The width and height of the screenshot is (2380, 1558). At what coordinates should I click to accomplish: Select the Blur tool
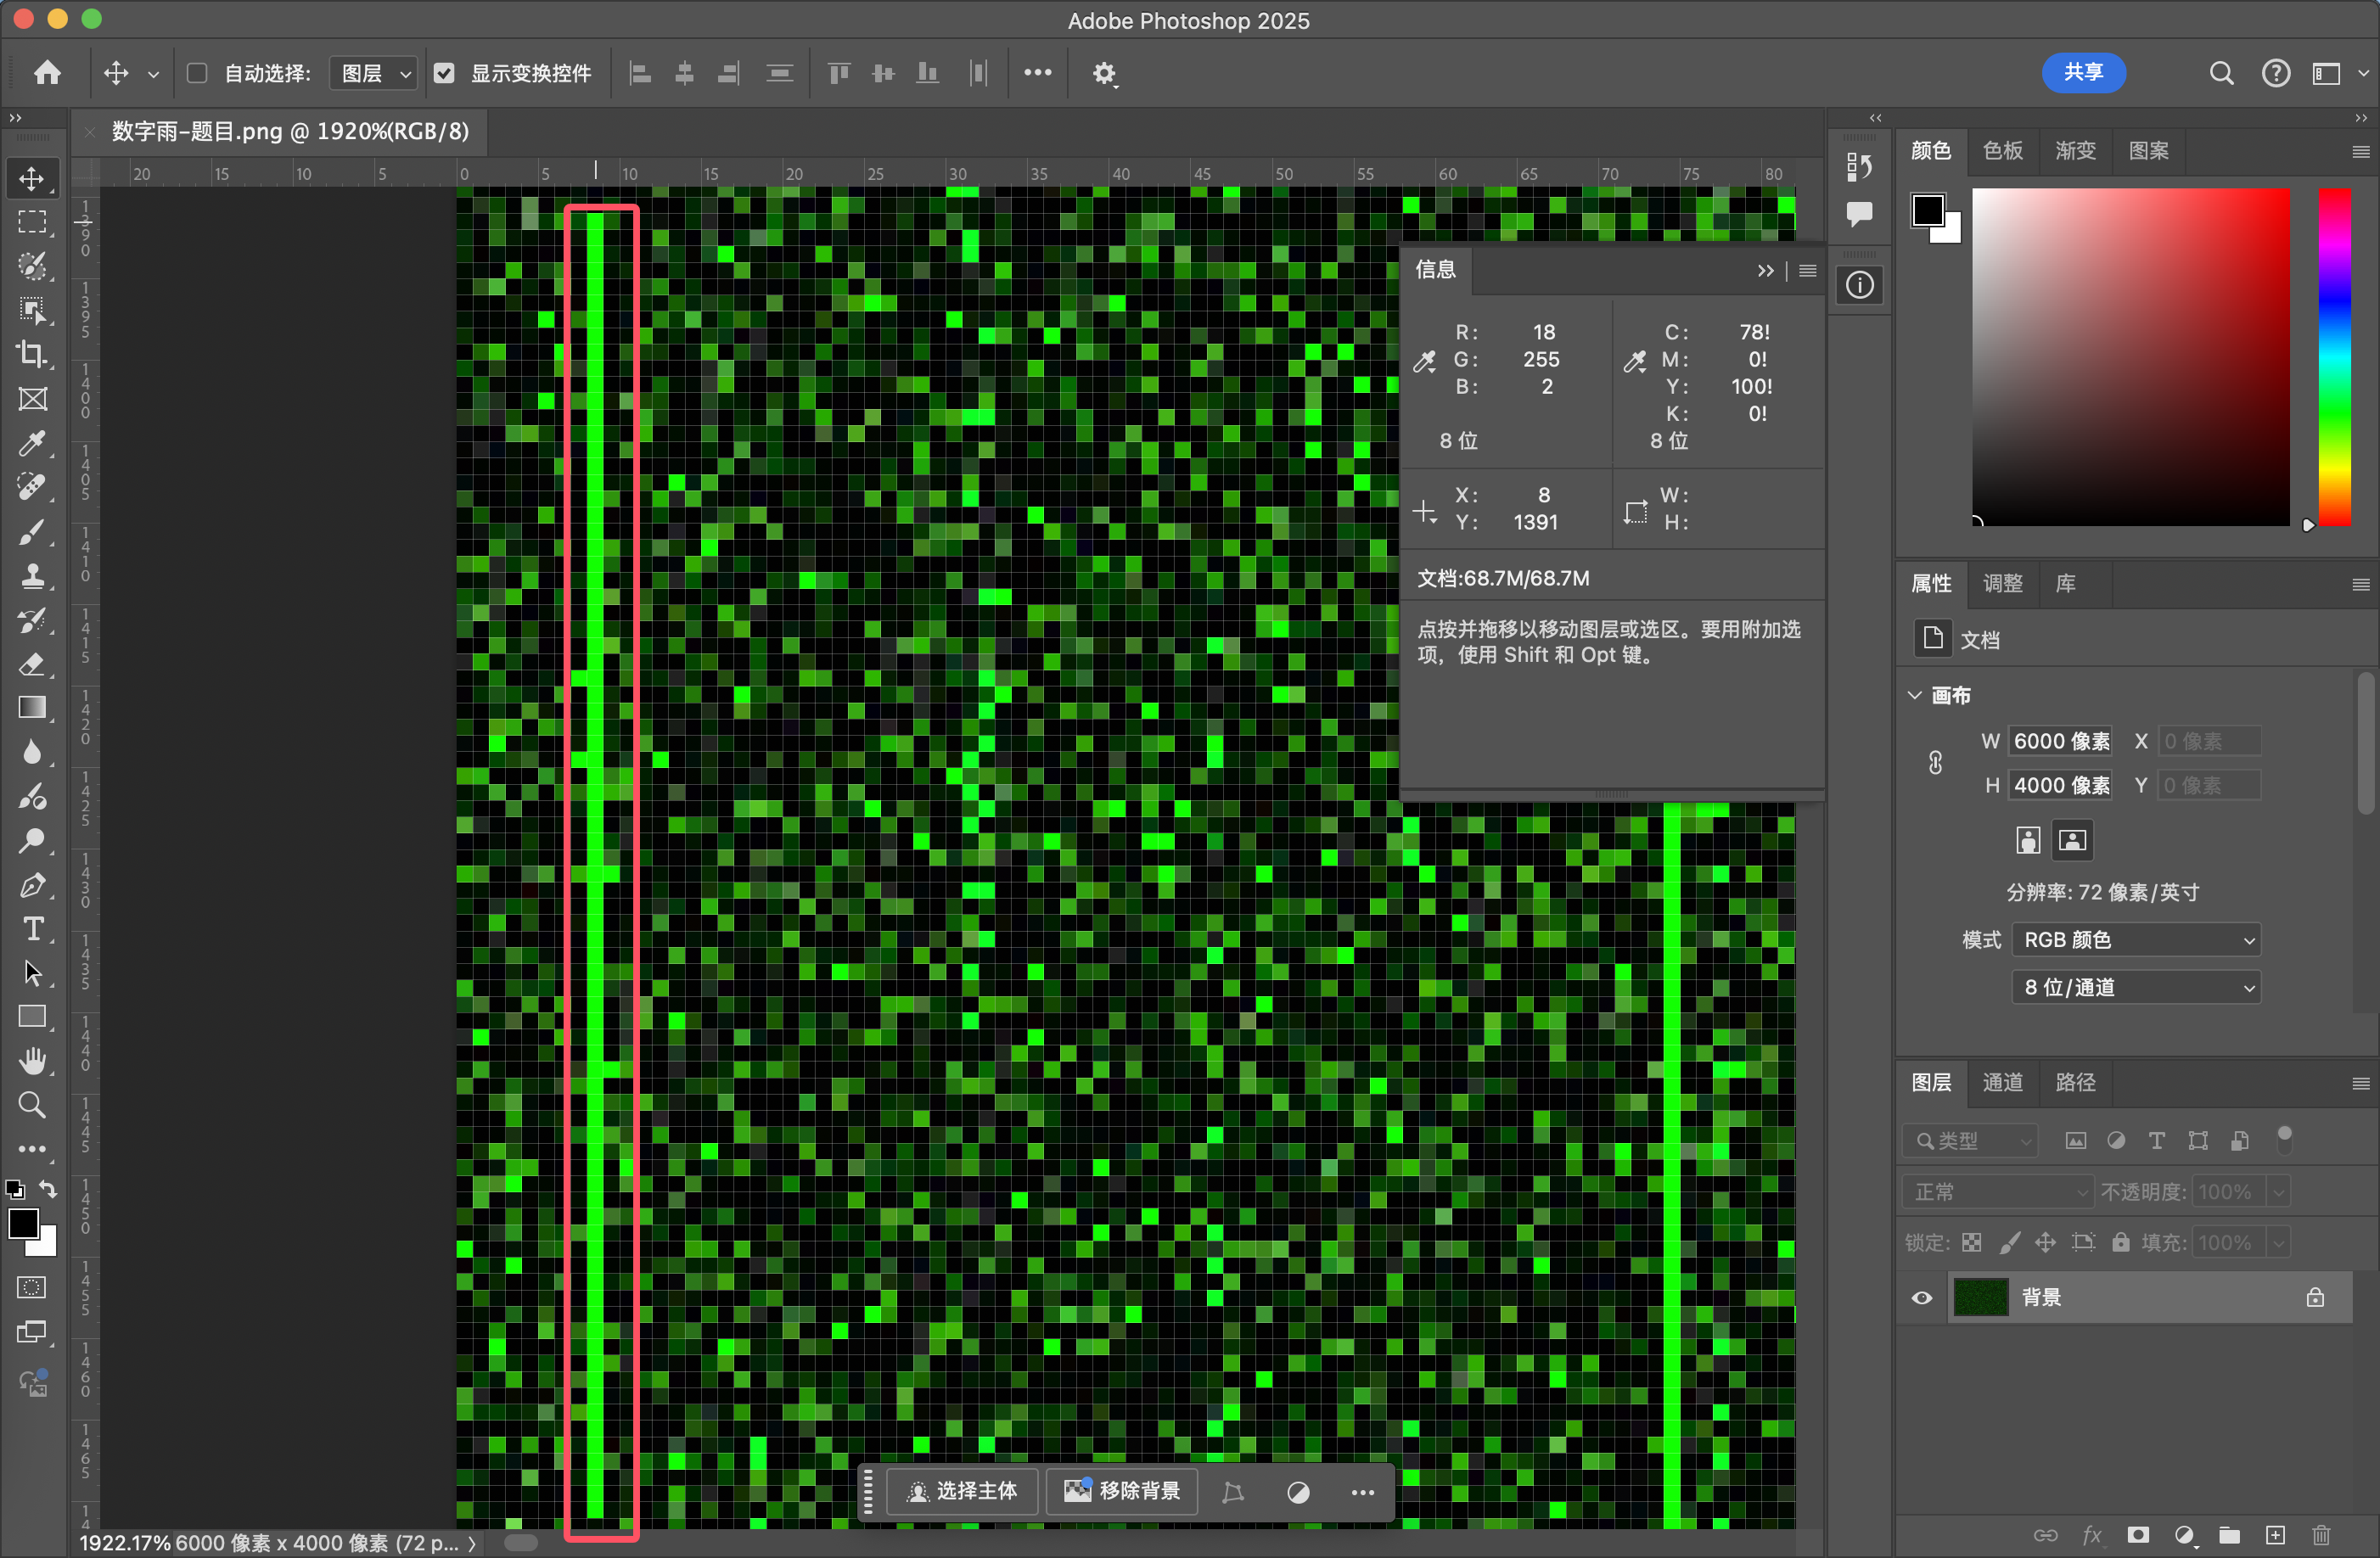point(32,752)
